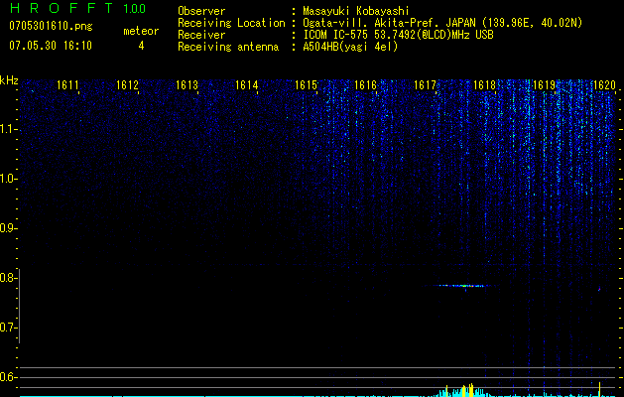
Task: Click the 1614 time marker
Action: [x=246, y=84]
